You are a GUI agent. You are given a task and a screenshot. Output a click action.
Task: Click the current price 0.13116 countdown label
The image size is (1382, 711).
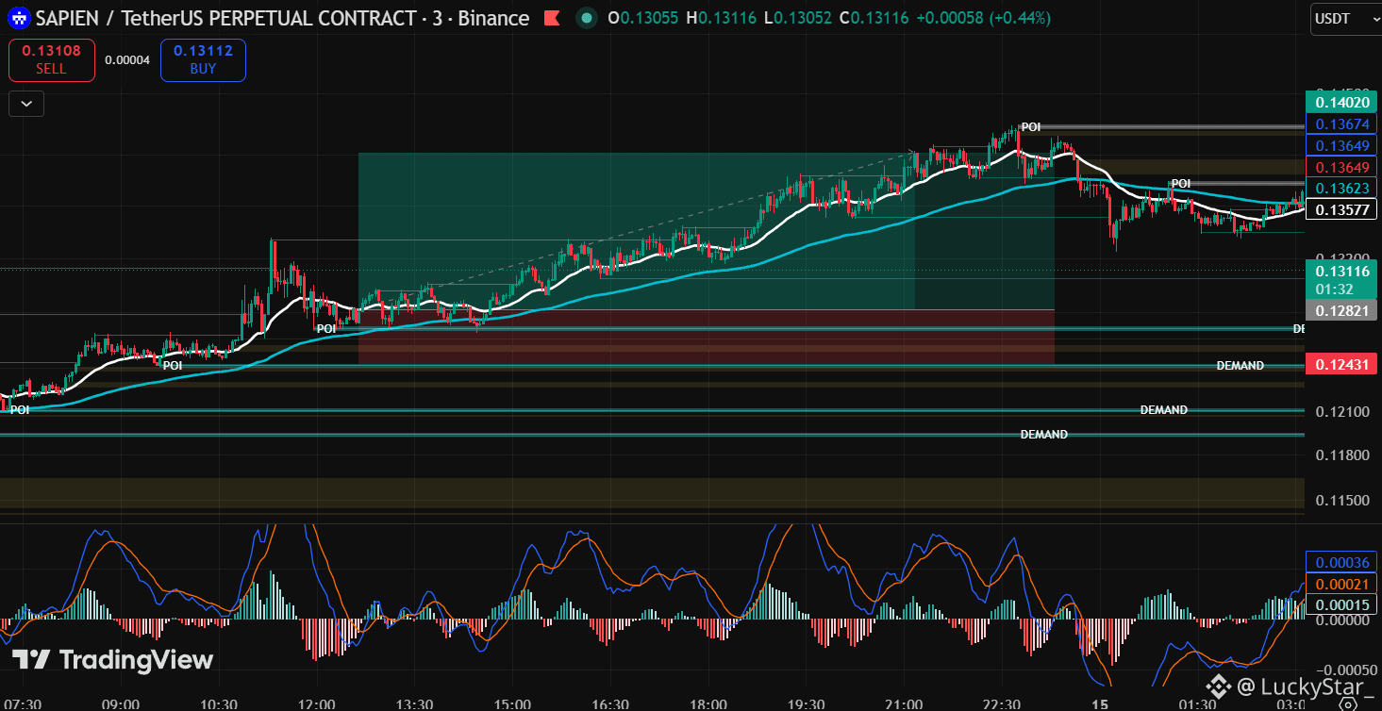tap(1341, 278)
